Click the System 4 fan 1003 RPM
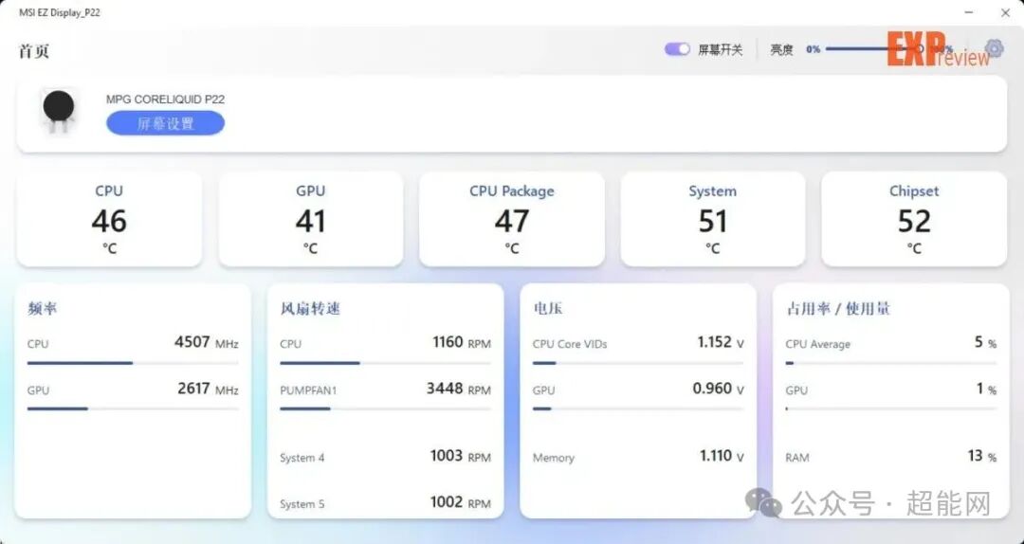 click(x=461, y=456)
